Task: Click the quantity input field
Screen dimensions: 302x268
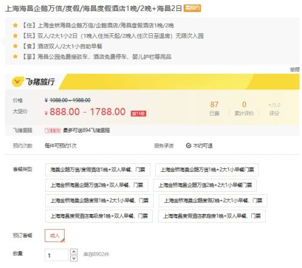Action: 57,255
